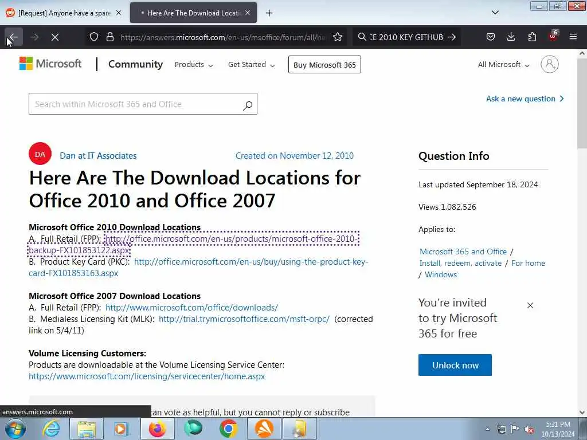Submit search with the arrow next to KEY GITHUB
The height and width of the screenshot is (440, 587).
click(x=452, y=37)
